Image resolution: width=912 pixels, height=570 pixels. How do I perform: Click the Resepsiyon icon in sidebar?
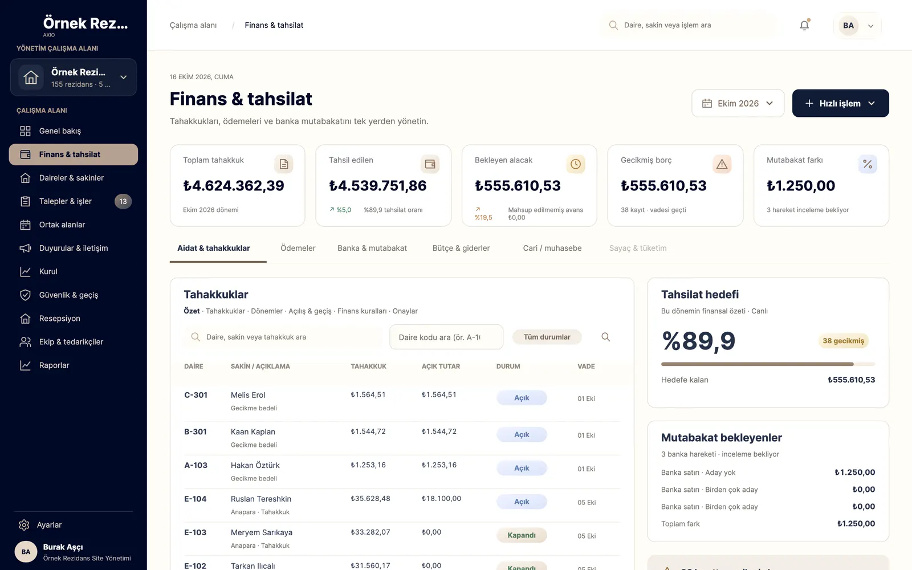tap(25, 318)
